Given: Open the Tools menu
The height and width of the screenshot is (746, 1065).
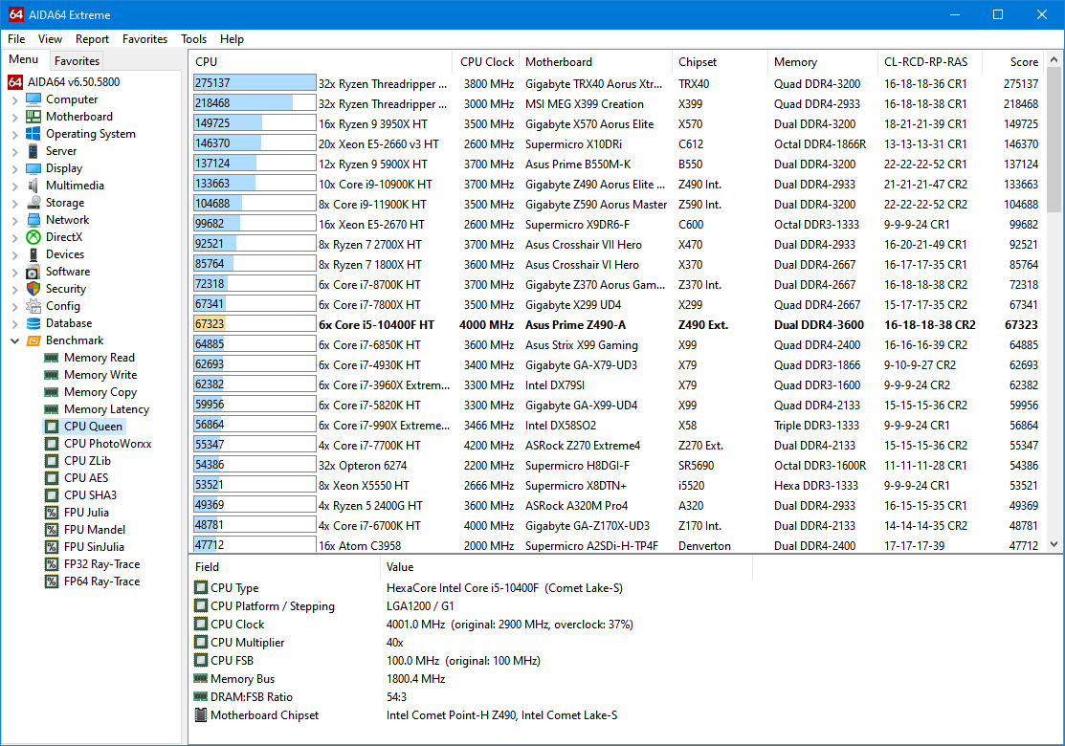Looking at the screenshot, I should [x=193, y=38].
